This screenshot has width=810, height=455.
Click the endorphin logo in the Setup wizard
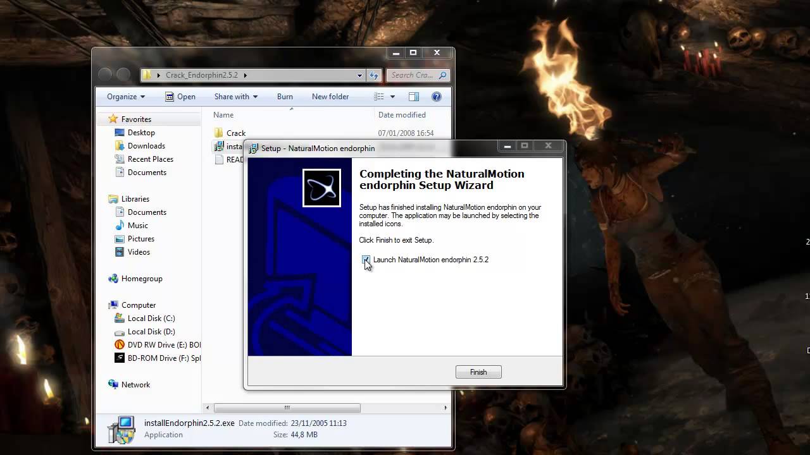point(321,188)
